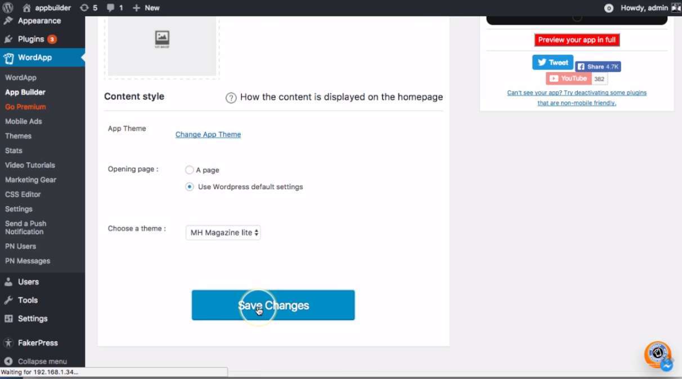Screen dimensions: 682x379
Task: Open CSS Editor submenu item
Action: [23, 195]
